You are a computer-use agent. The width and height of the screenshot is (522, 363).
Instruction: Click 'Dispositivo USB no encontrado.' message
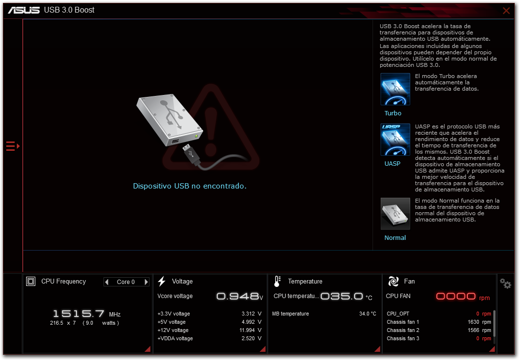[x=190, y=186]
